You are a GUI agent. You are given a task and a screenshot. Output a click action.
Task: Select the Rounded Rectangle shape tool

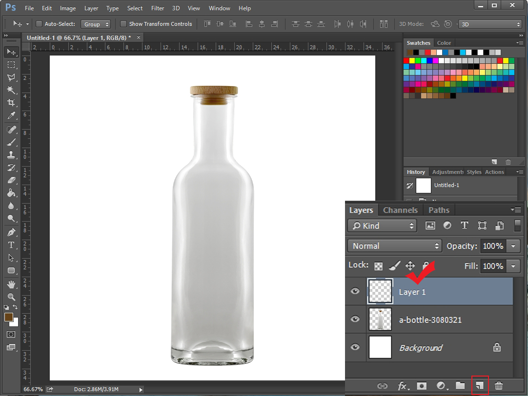pos(11,271)
